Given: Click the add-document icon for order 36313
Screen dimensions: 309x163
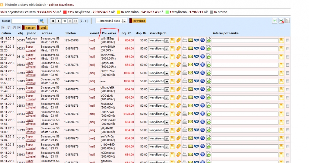Looking at the screenshot, I should click(209, 40).
